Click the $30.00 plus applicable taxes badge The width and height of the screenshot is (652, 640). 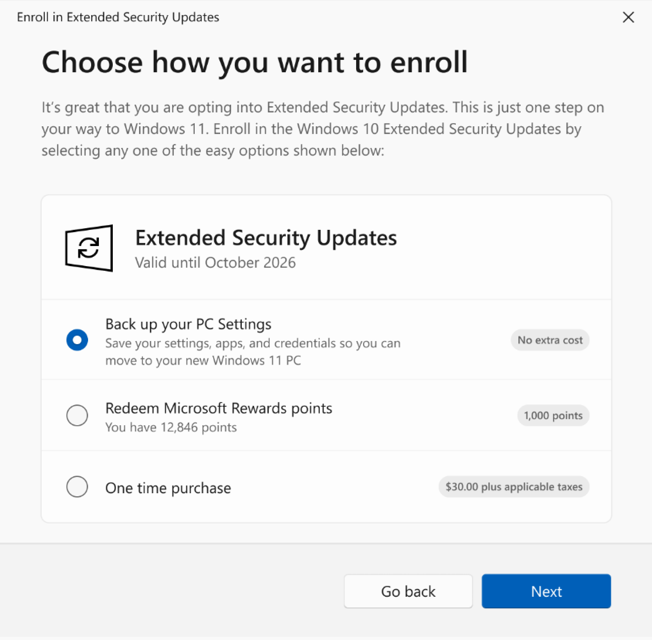(514, 487)
